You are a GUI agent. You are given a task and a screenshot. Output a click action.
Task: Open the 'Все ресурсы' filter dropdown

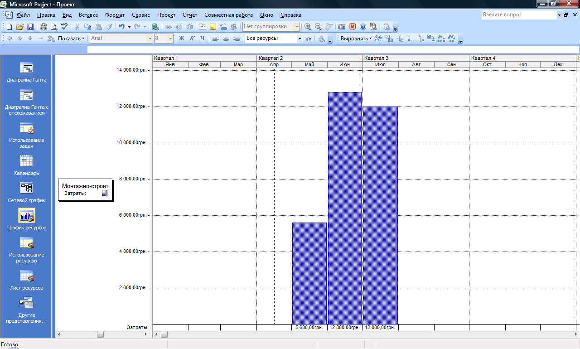tap(300, 39)
